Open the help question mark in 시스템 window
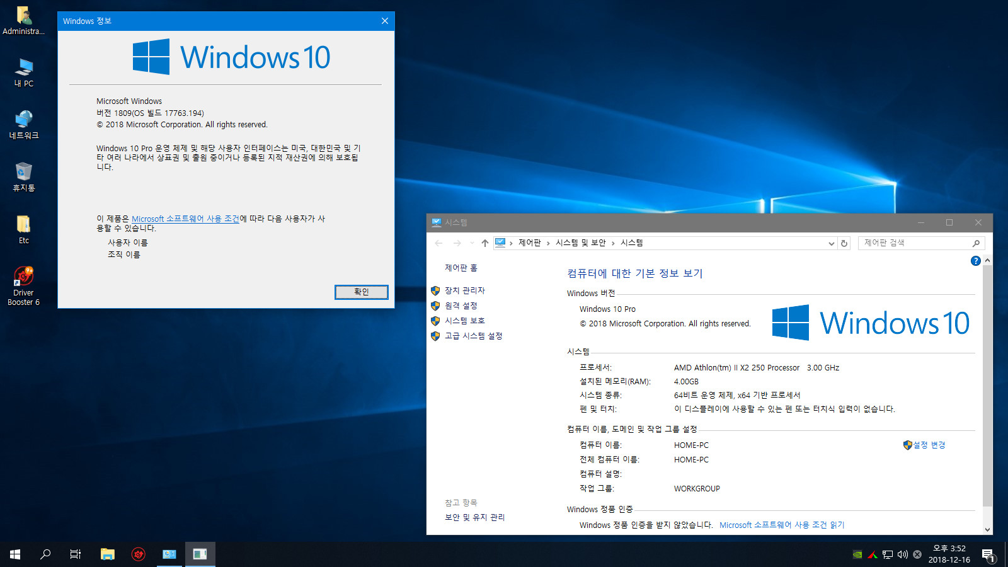Viewport: 1008px width, 567px height. point(976,261)
